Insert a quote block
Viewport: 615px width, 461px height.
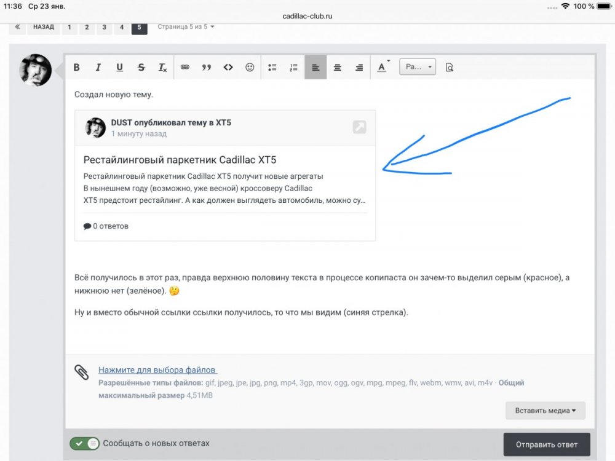[207, 68]
